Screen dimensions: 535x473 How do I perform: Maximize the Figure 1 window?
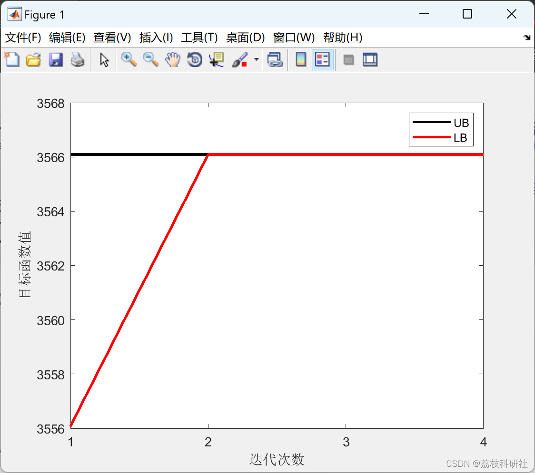(x=467, y=14)
